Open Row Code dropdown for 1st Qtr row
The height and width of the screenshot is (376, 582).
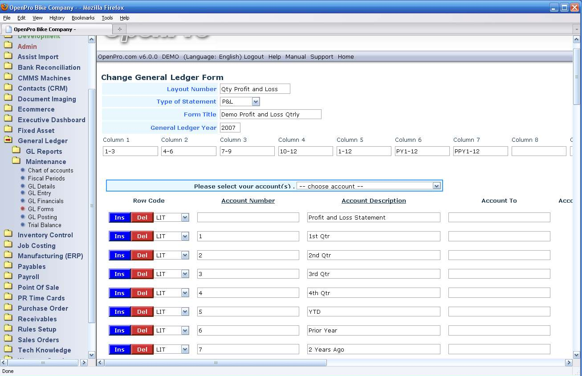click(185, 236)
